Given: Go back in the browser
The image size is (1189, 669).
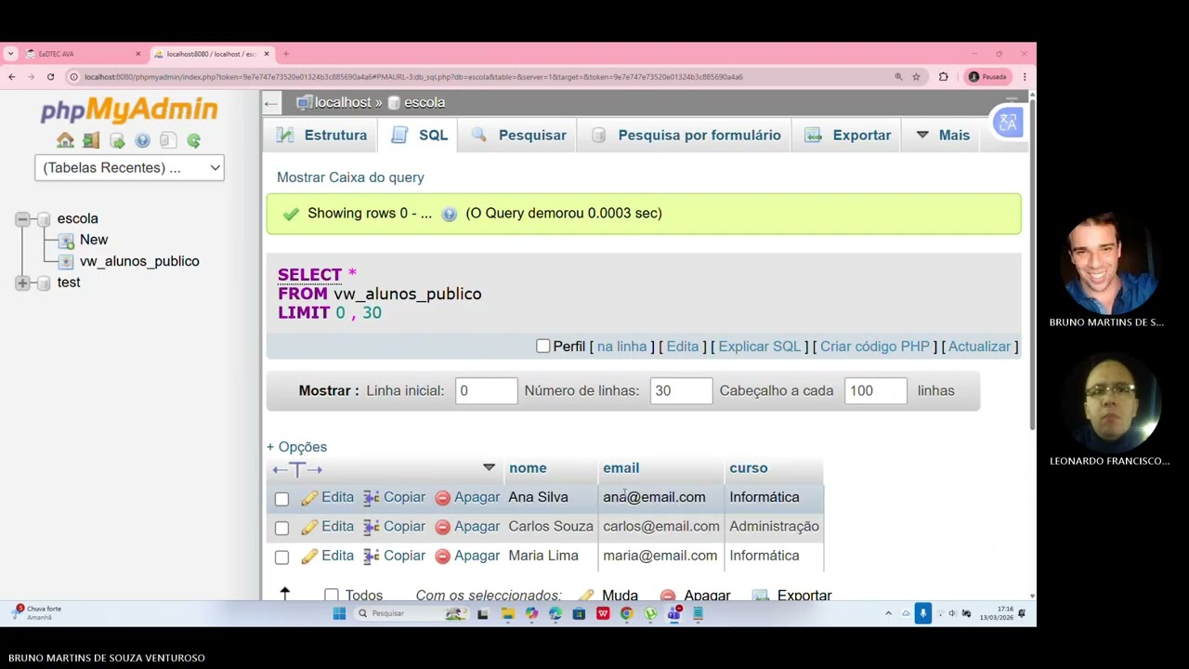Looking at the screenshot, I should click(x=12, y=77).
